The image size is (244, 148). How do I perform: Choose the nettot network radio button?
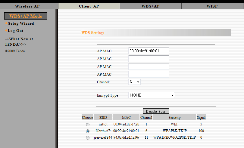click(x=88, y=124)
